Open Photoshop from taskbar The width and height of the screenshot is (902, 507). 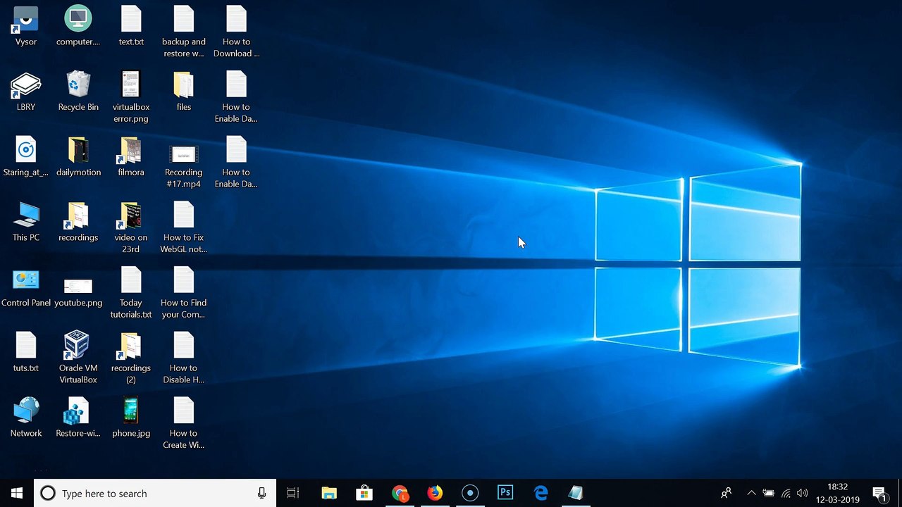[505, 493]
